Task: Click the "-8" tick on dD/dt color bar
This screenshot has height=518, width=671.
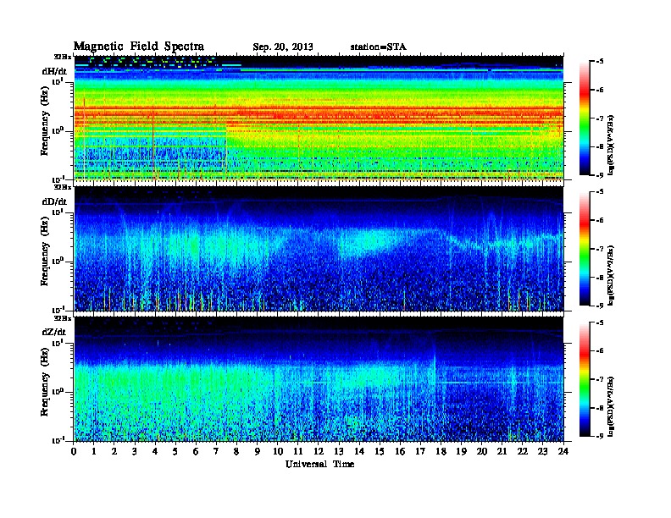Action: (x=600, y=277)
